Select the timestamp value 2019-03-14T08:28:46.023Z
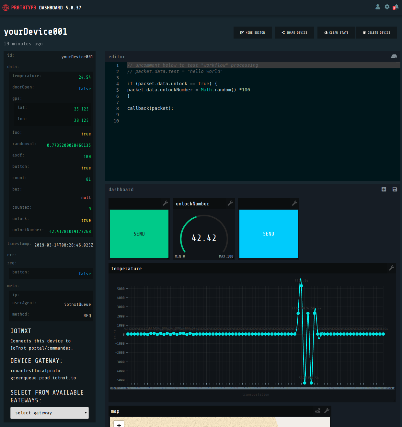Image resolution: width=402 pixels, height=427 pixels. [64, 245]
